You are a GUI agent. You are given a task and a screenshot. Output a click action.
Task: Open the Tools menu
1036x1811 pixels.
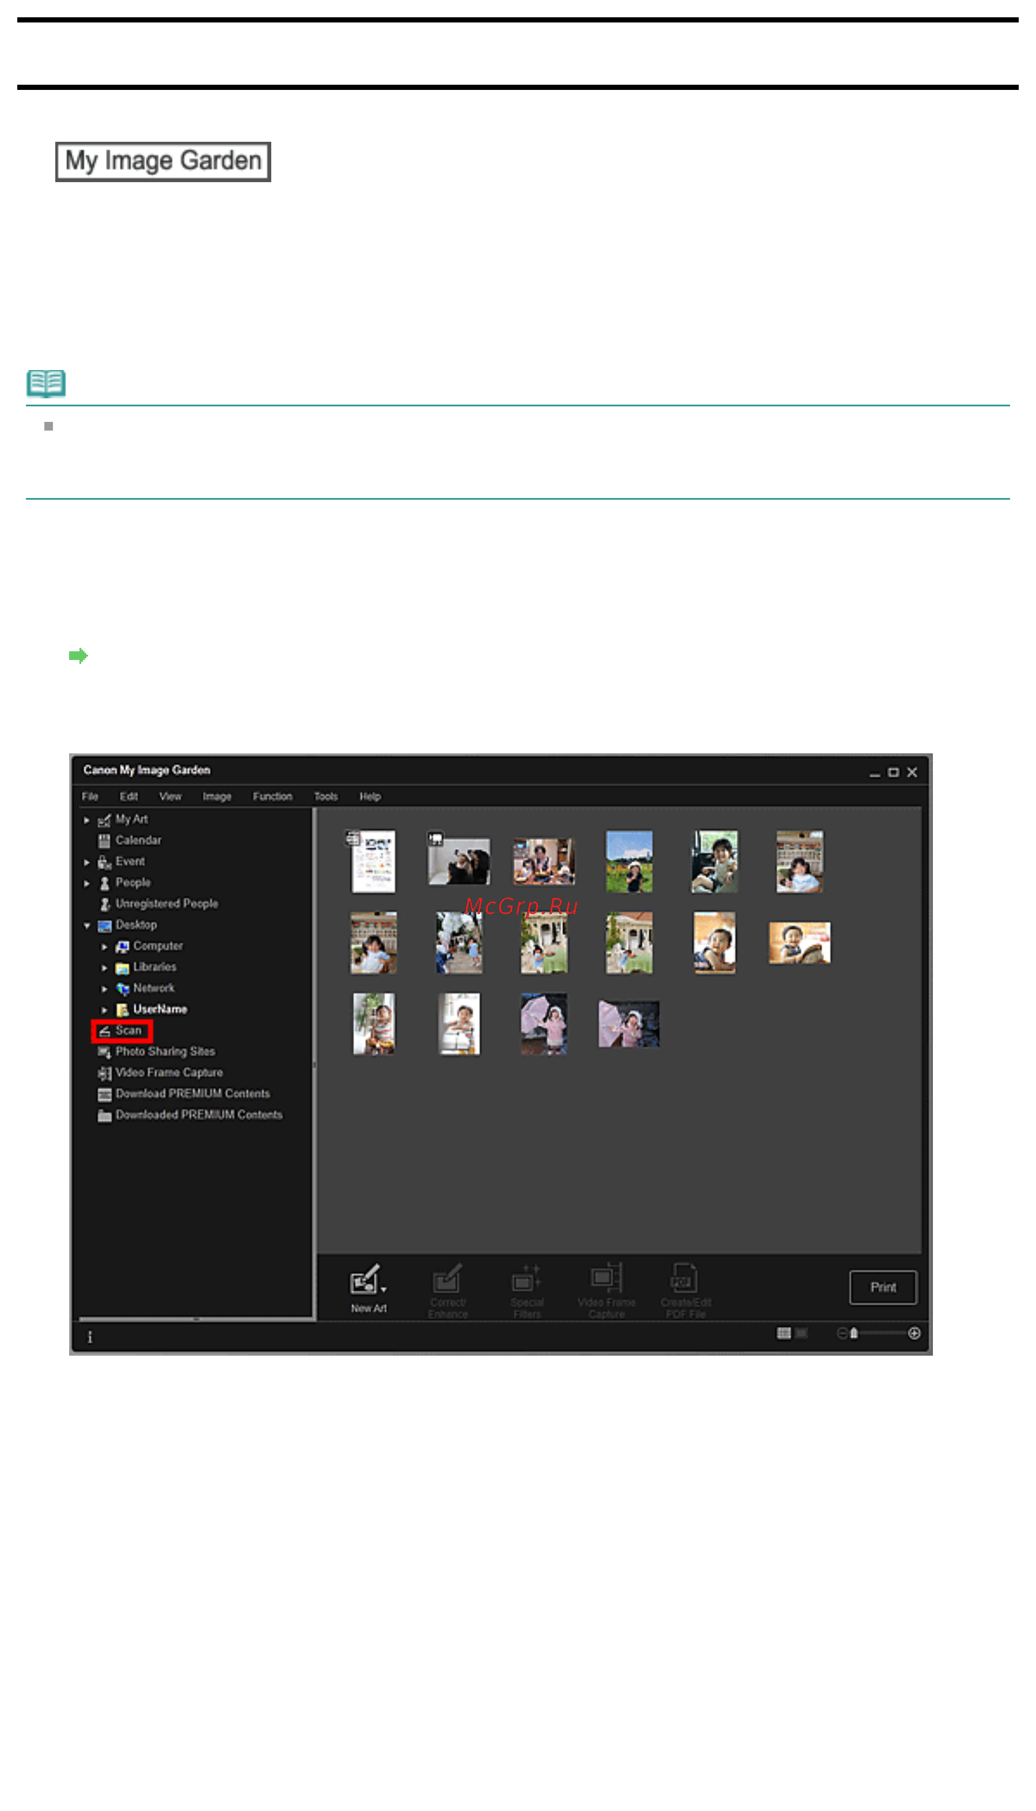point(326,797)
